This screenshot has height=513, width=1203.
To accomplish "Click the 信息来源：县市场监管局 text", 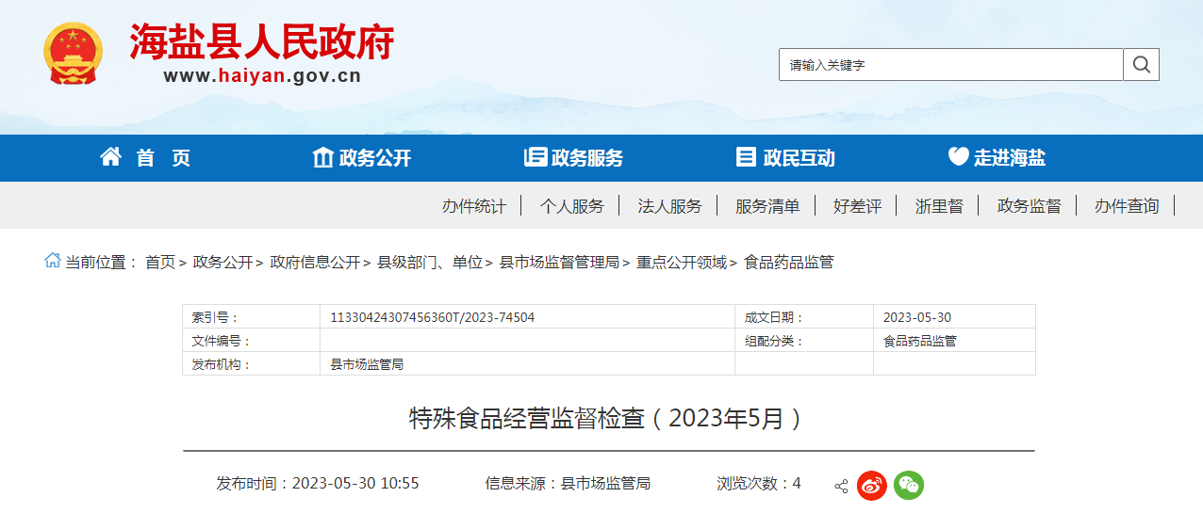I will pos(568,484).
